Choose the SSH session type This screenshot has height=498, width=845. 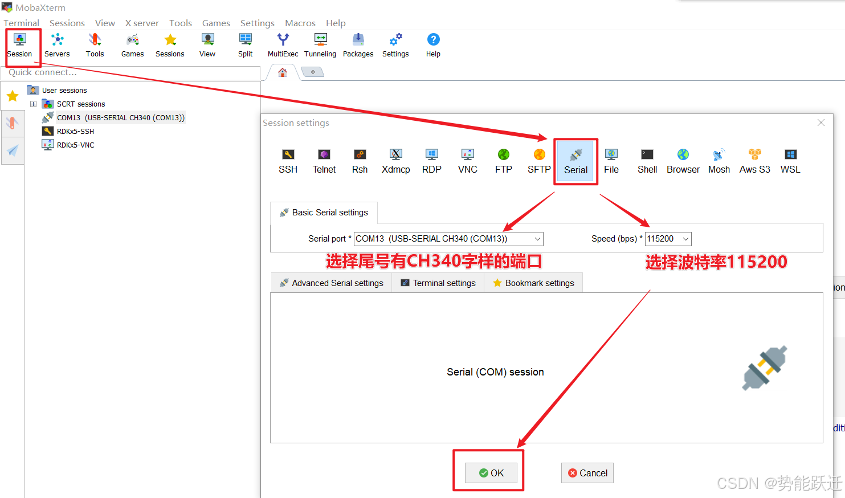288,161
